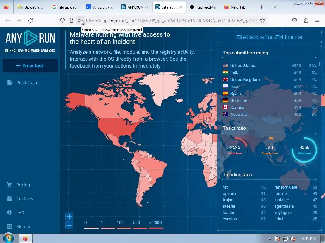
Task: Expand the list all tabs chevron
Action: click(x=274, y=7)
